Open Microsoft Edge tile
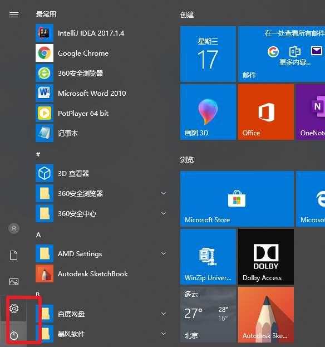Image resolution: width=325 pixels, height=347 pixels. tap(311, 199)
